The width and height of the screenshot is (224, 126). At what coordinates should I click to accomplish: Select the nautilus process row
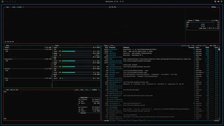pos(161,53)
